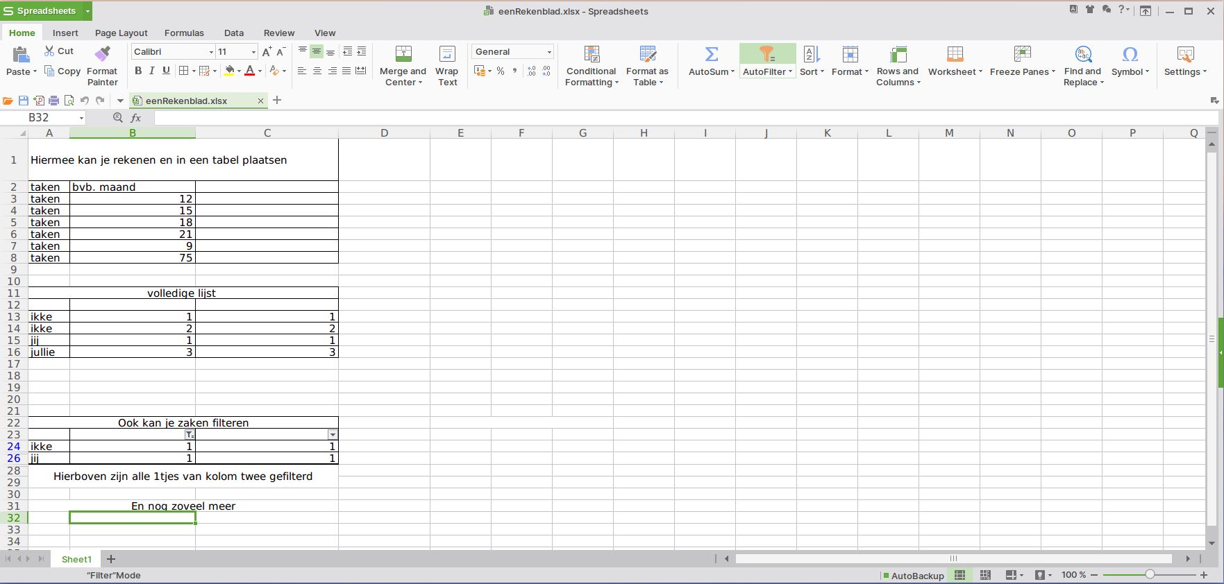1224x584 pixels.
Task: Switch to the Insert tab
Action: point(65,33)
